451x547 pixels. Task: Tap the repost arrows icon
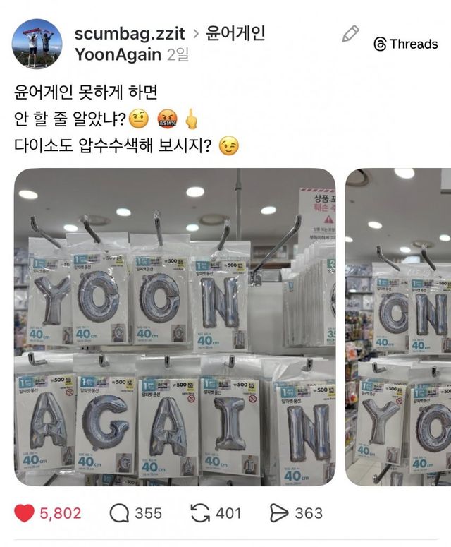point(200,513)
